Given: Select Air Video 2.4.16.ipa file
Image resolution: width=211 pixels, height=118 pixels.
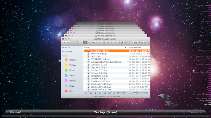Looking at the screenshot, I should point(117,51).
